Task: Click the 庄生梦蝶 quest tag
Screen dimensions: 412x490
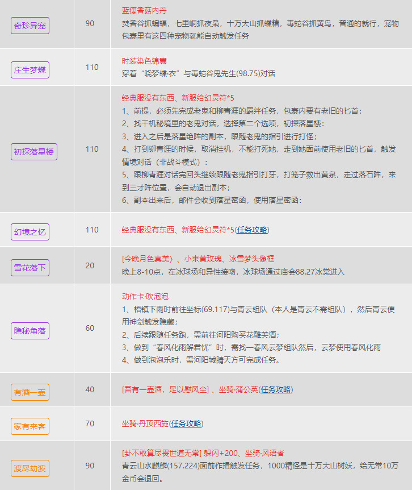Action: 30,70
